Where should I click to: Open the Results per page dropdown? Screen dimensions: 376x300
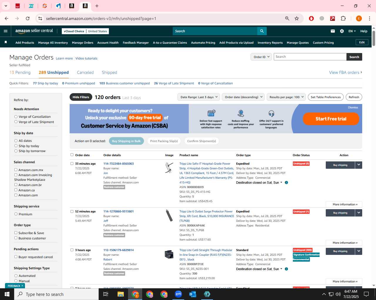[286, 97]
